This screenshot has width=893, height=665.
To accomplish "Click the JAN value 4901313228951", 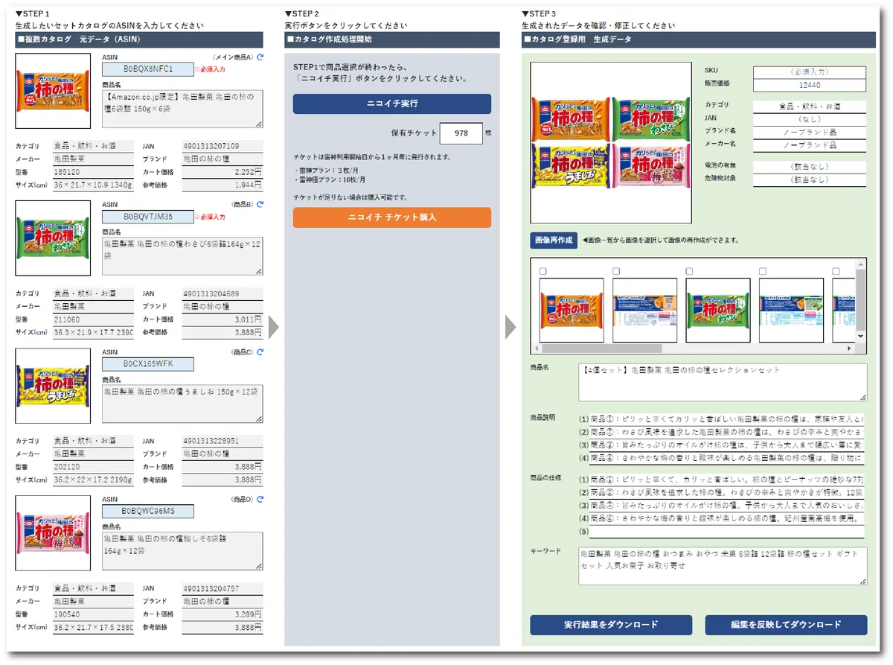I will [x=223, y=441].
